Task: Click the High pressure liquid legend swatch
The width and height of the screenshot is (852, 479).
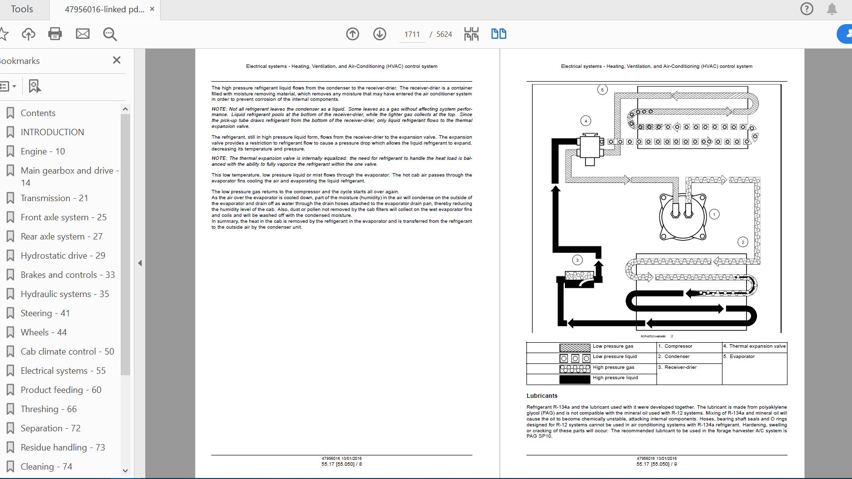Action: click(575, 379)
